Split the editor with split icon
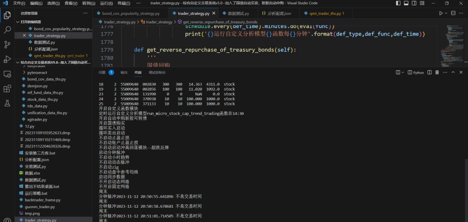This screenshot has width=468, height=222. pos(453,13)
